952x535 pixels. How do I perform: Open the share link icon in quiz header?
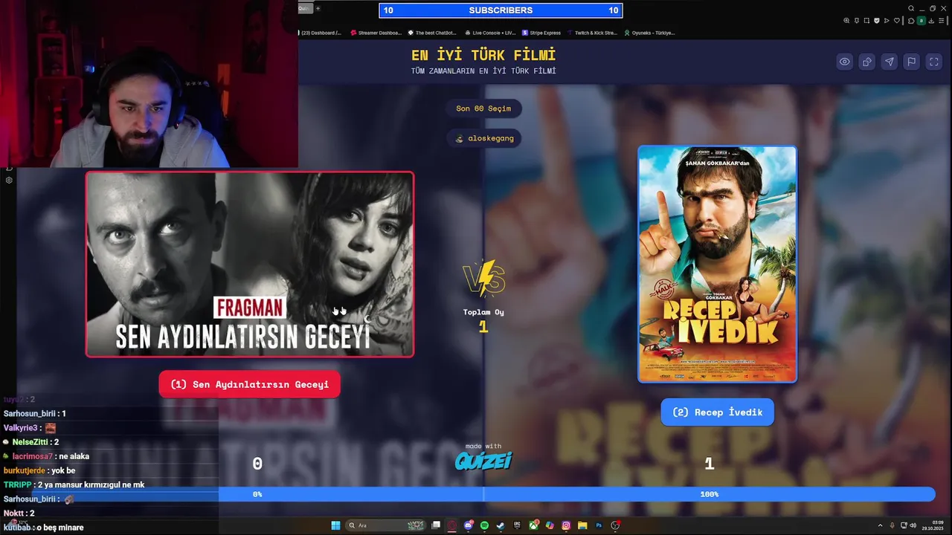(x=866, y=62)
